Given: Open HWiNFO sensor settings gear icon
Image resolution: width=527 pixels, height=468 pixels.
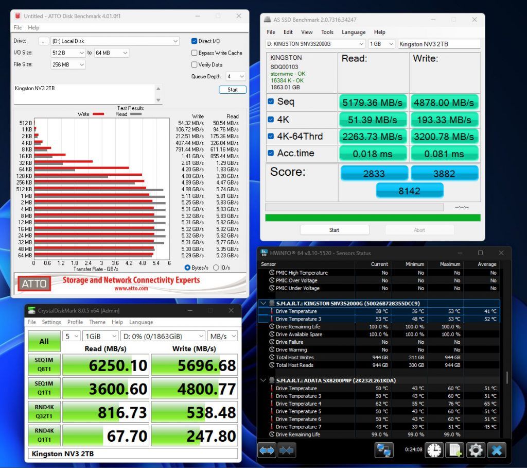Looking at the screenshot, I should tap(476, 450).
